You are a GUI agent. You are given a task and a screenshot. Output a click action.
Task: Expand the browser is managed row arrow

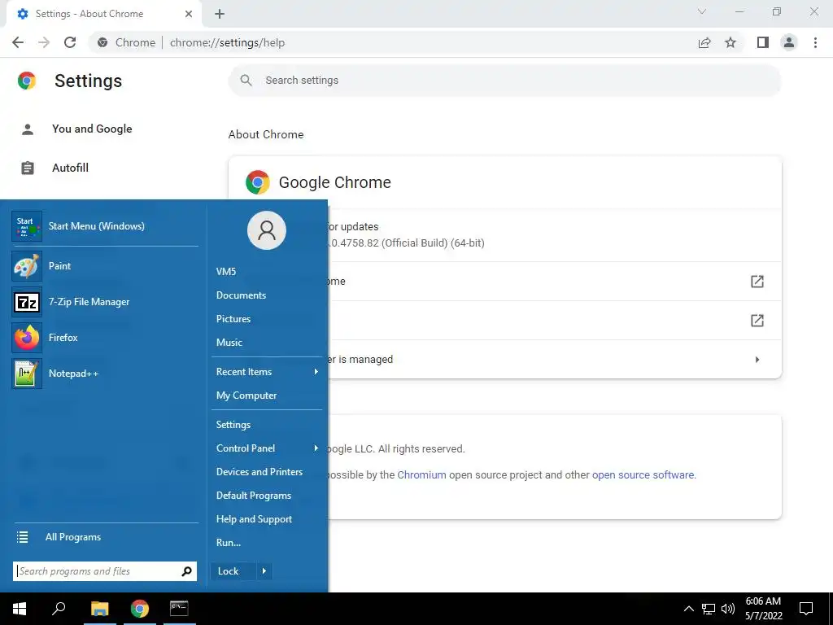coord(757,360)
